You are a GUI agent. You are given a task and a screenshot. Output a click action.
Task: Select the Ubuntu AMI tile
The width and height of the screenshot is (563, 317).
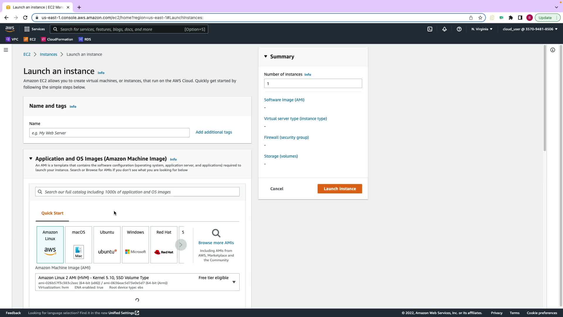pyautogui.click(x=107, y=245)
